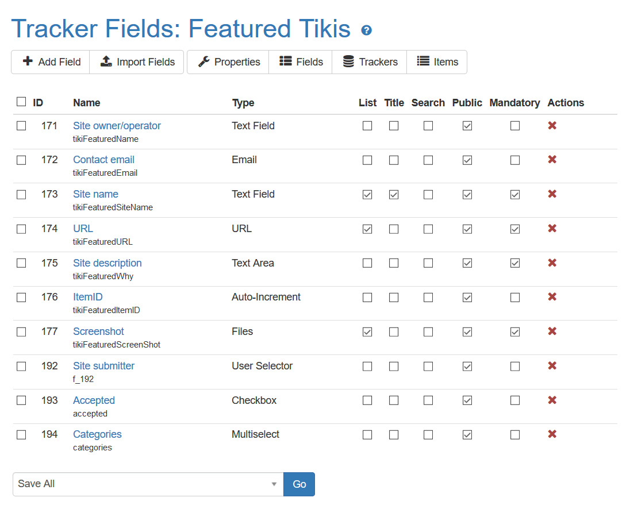
Task: Remove Categories field with its red X icon
Action: coord(552,434)
